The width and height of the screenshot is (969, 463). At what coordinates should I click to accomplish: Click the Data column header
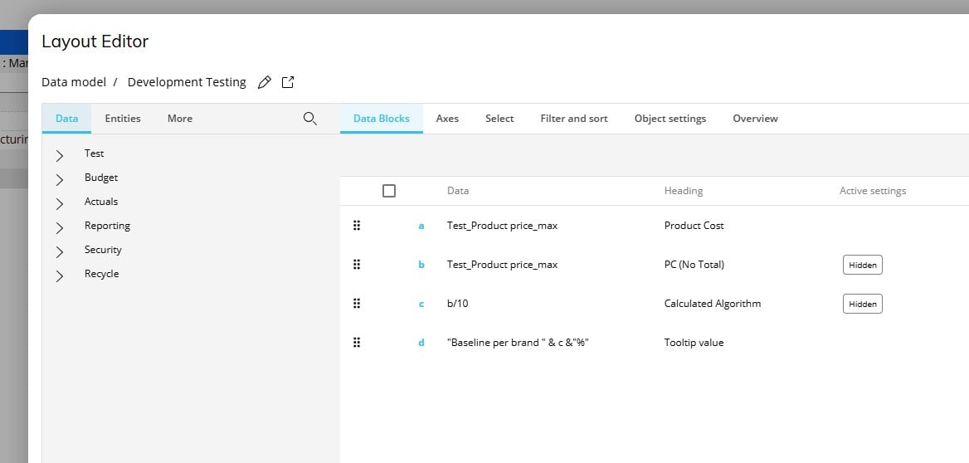[458, 191]
